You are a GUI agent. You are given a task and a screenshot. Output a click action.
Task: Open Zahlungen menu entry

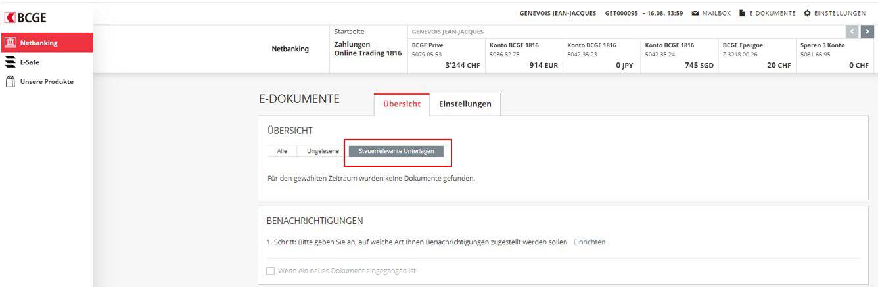(352, 44)
